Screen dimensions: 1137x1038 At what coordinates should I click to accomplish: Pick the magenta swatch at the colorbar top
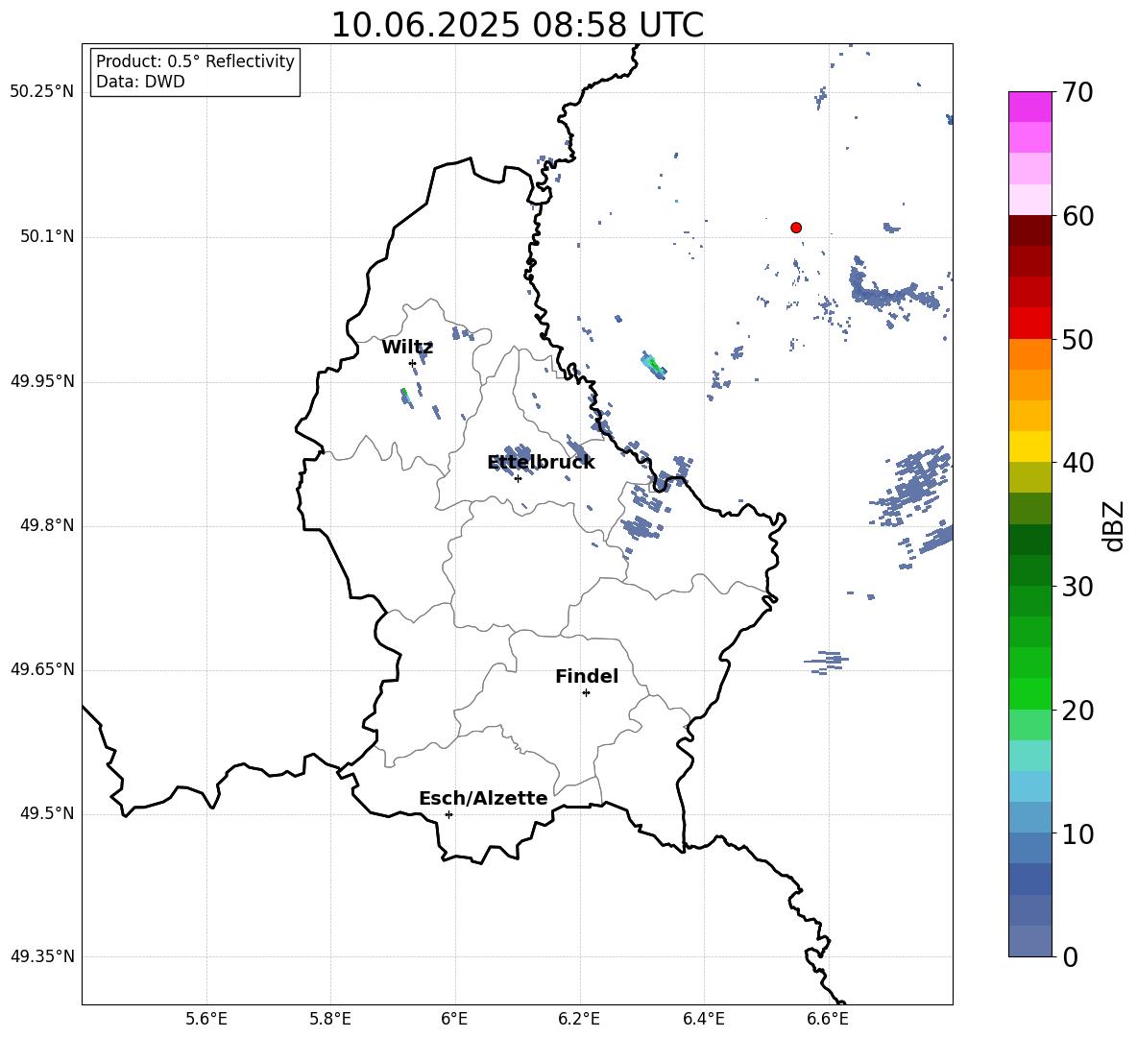(x=1029, y=108)
